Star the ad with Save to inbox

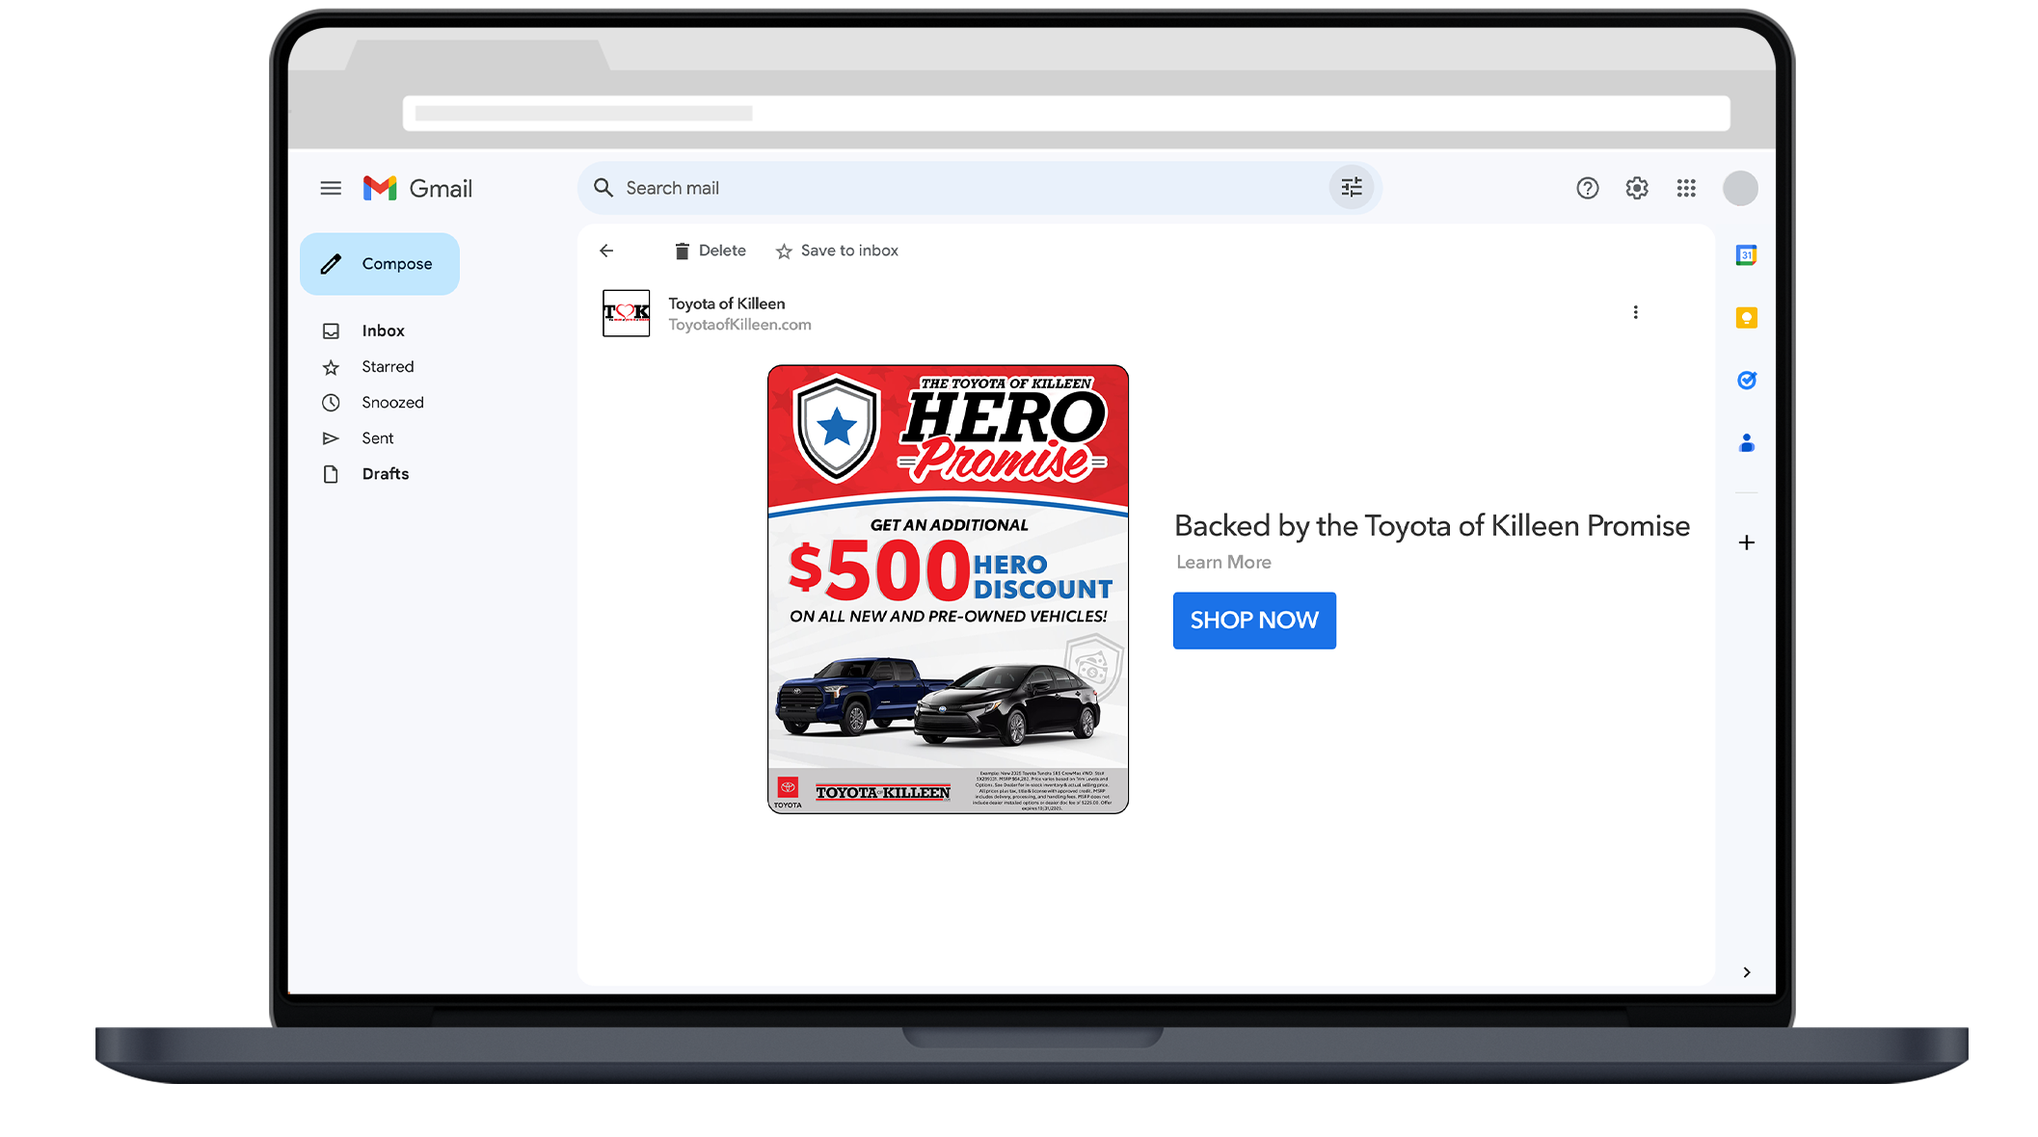click(837, 251)
